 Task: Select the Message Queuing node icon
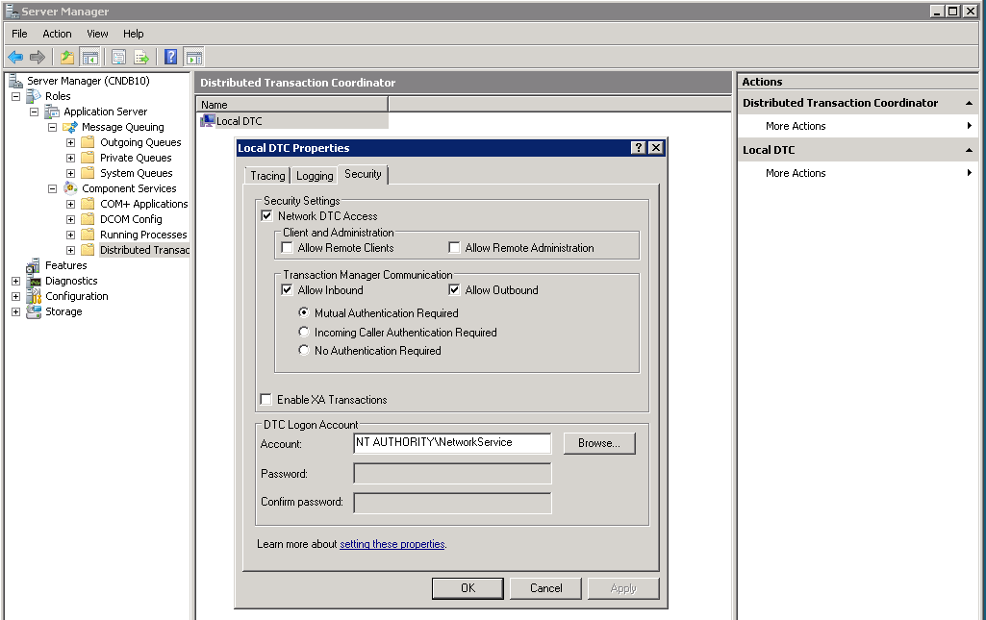(x=69, y=126)
